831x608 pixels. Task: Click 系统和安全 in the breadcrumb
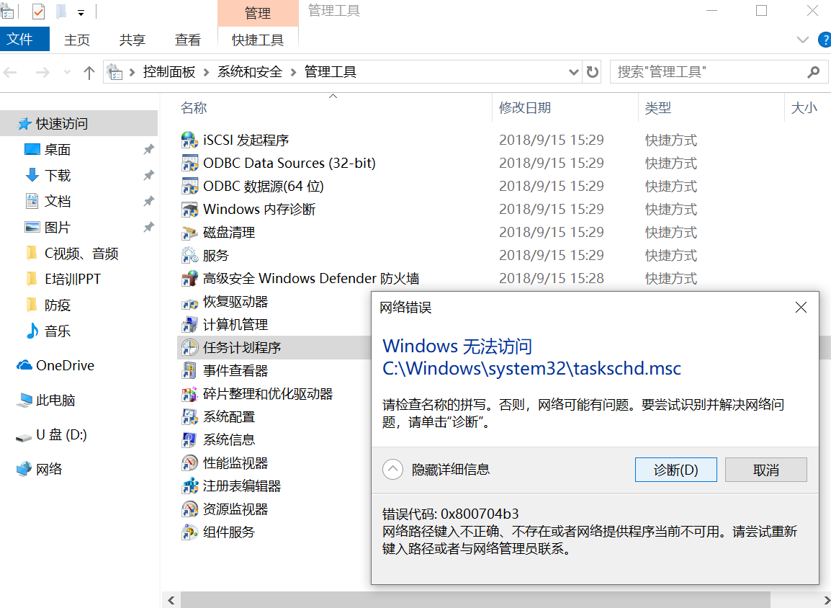click(x=250, y=72)
